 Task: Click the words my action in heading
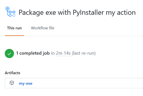[x=121, y=13]
